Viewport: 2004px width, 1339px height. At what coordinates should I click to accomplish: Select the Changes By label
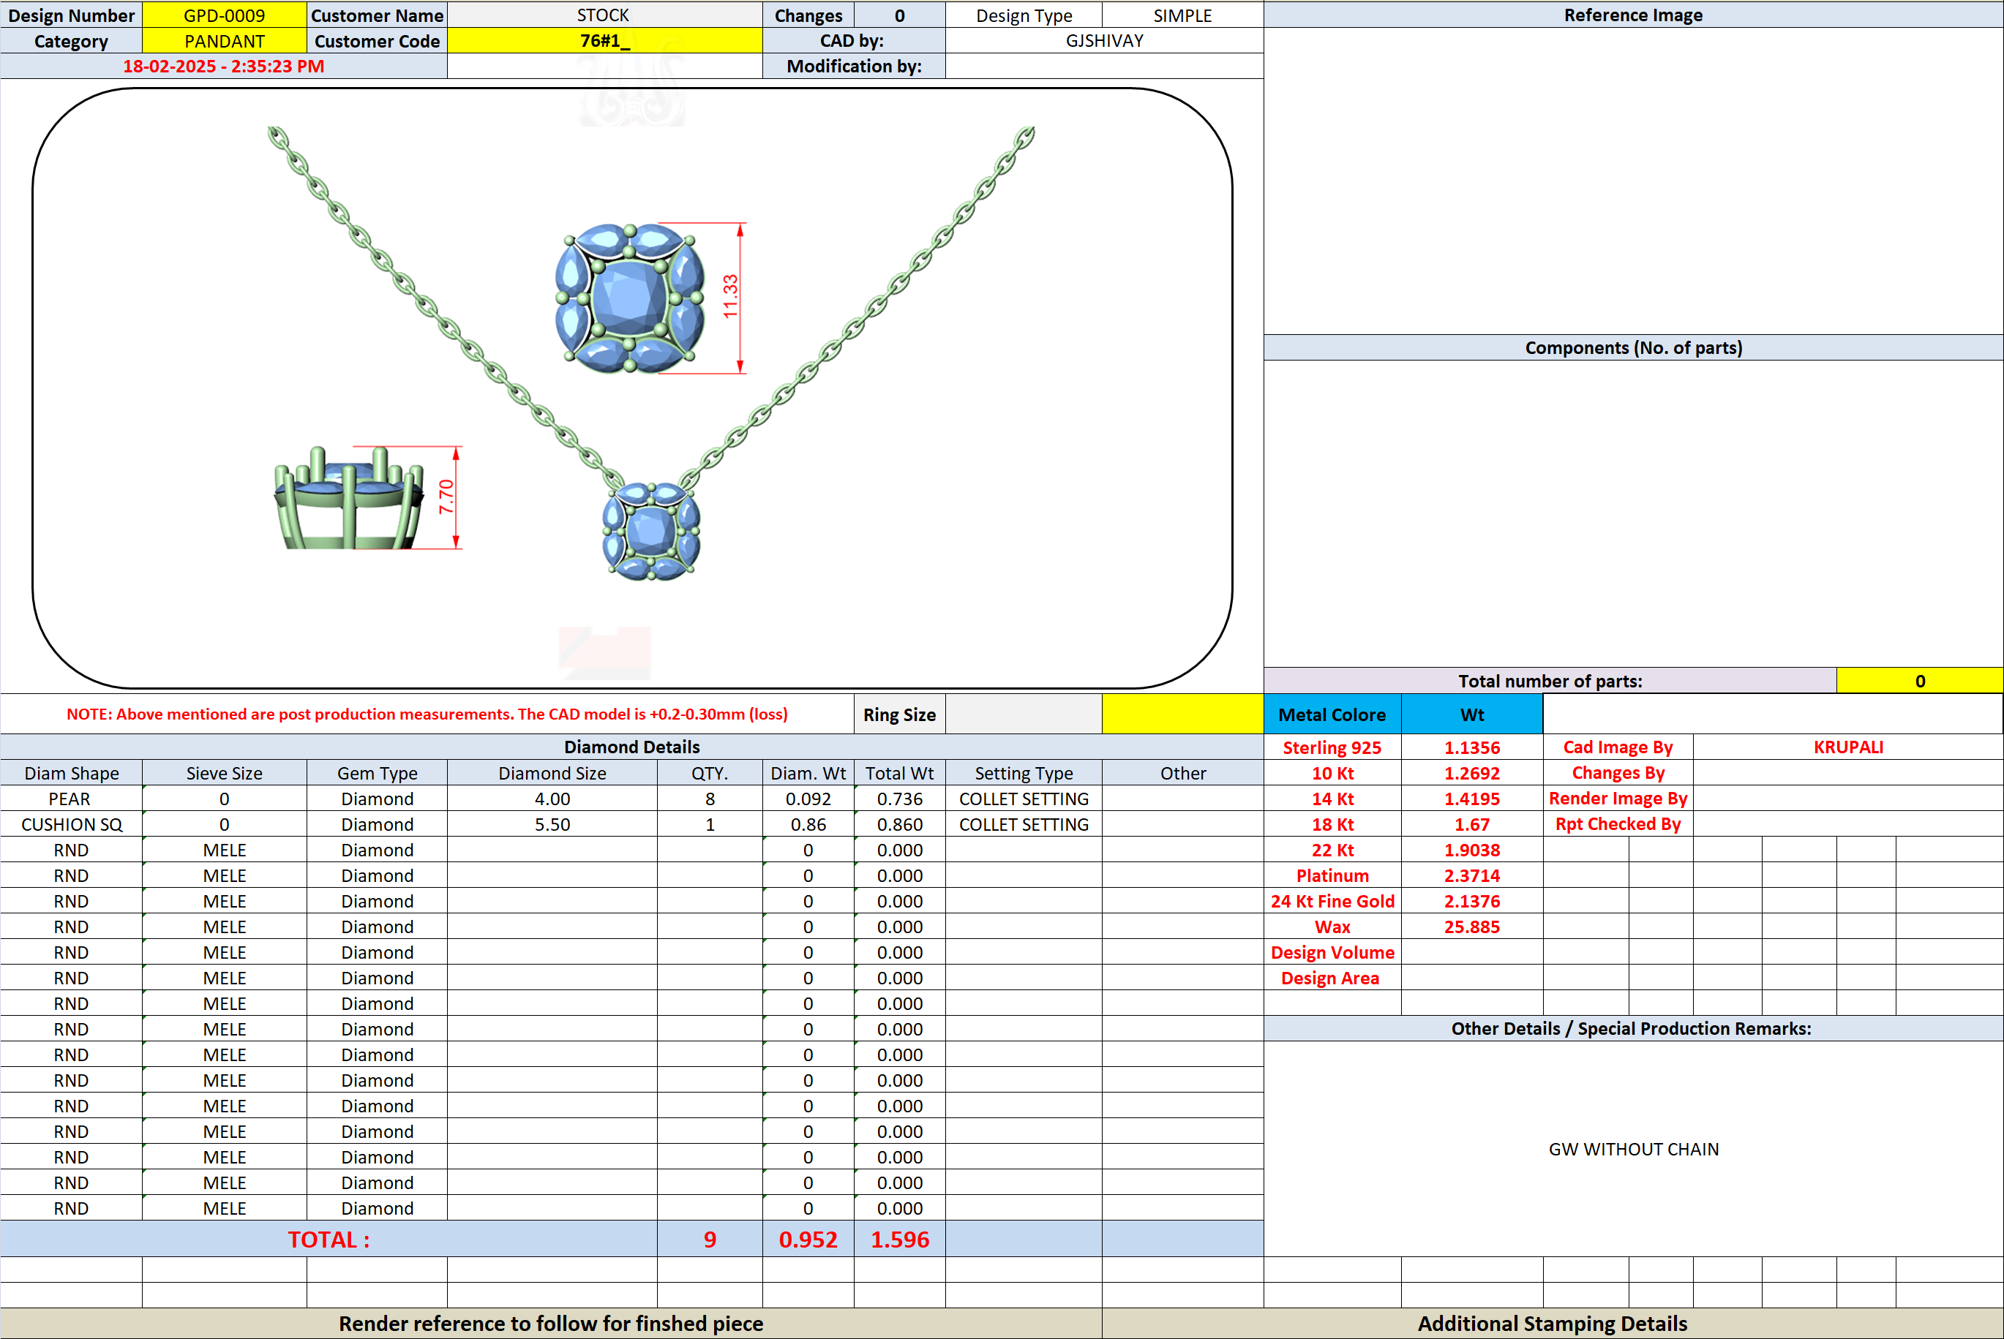coord(1617,773)
